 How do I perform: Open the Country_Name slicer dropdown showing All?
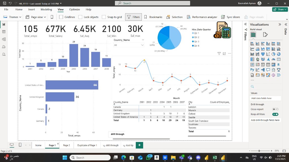(129, 45)
